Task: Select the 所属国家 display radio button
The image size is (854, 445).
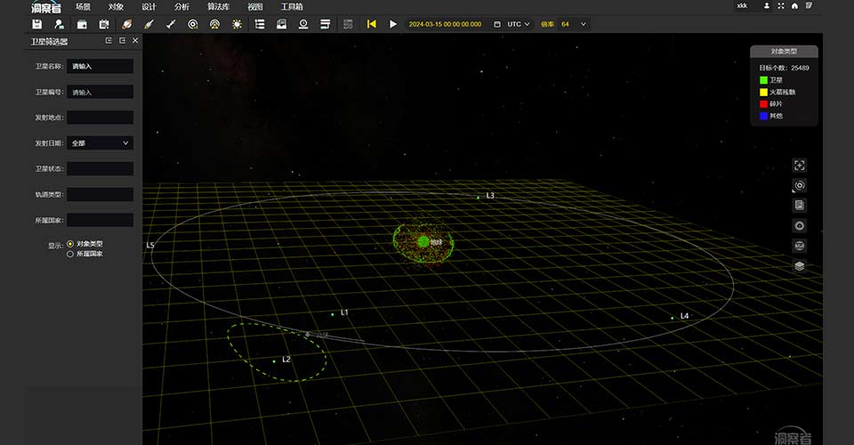Action: (x=70, y=254)
